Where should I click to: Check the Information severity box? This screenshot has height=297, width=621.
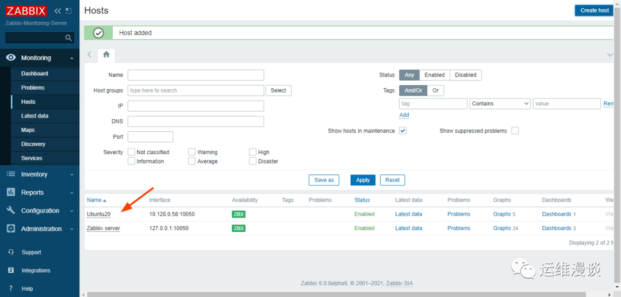pyautogui.click(x=131, y=161)
